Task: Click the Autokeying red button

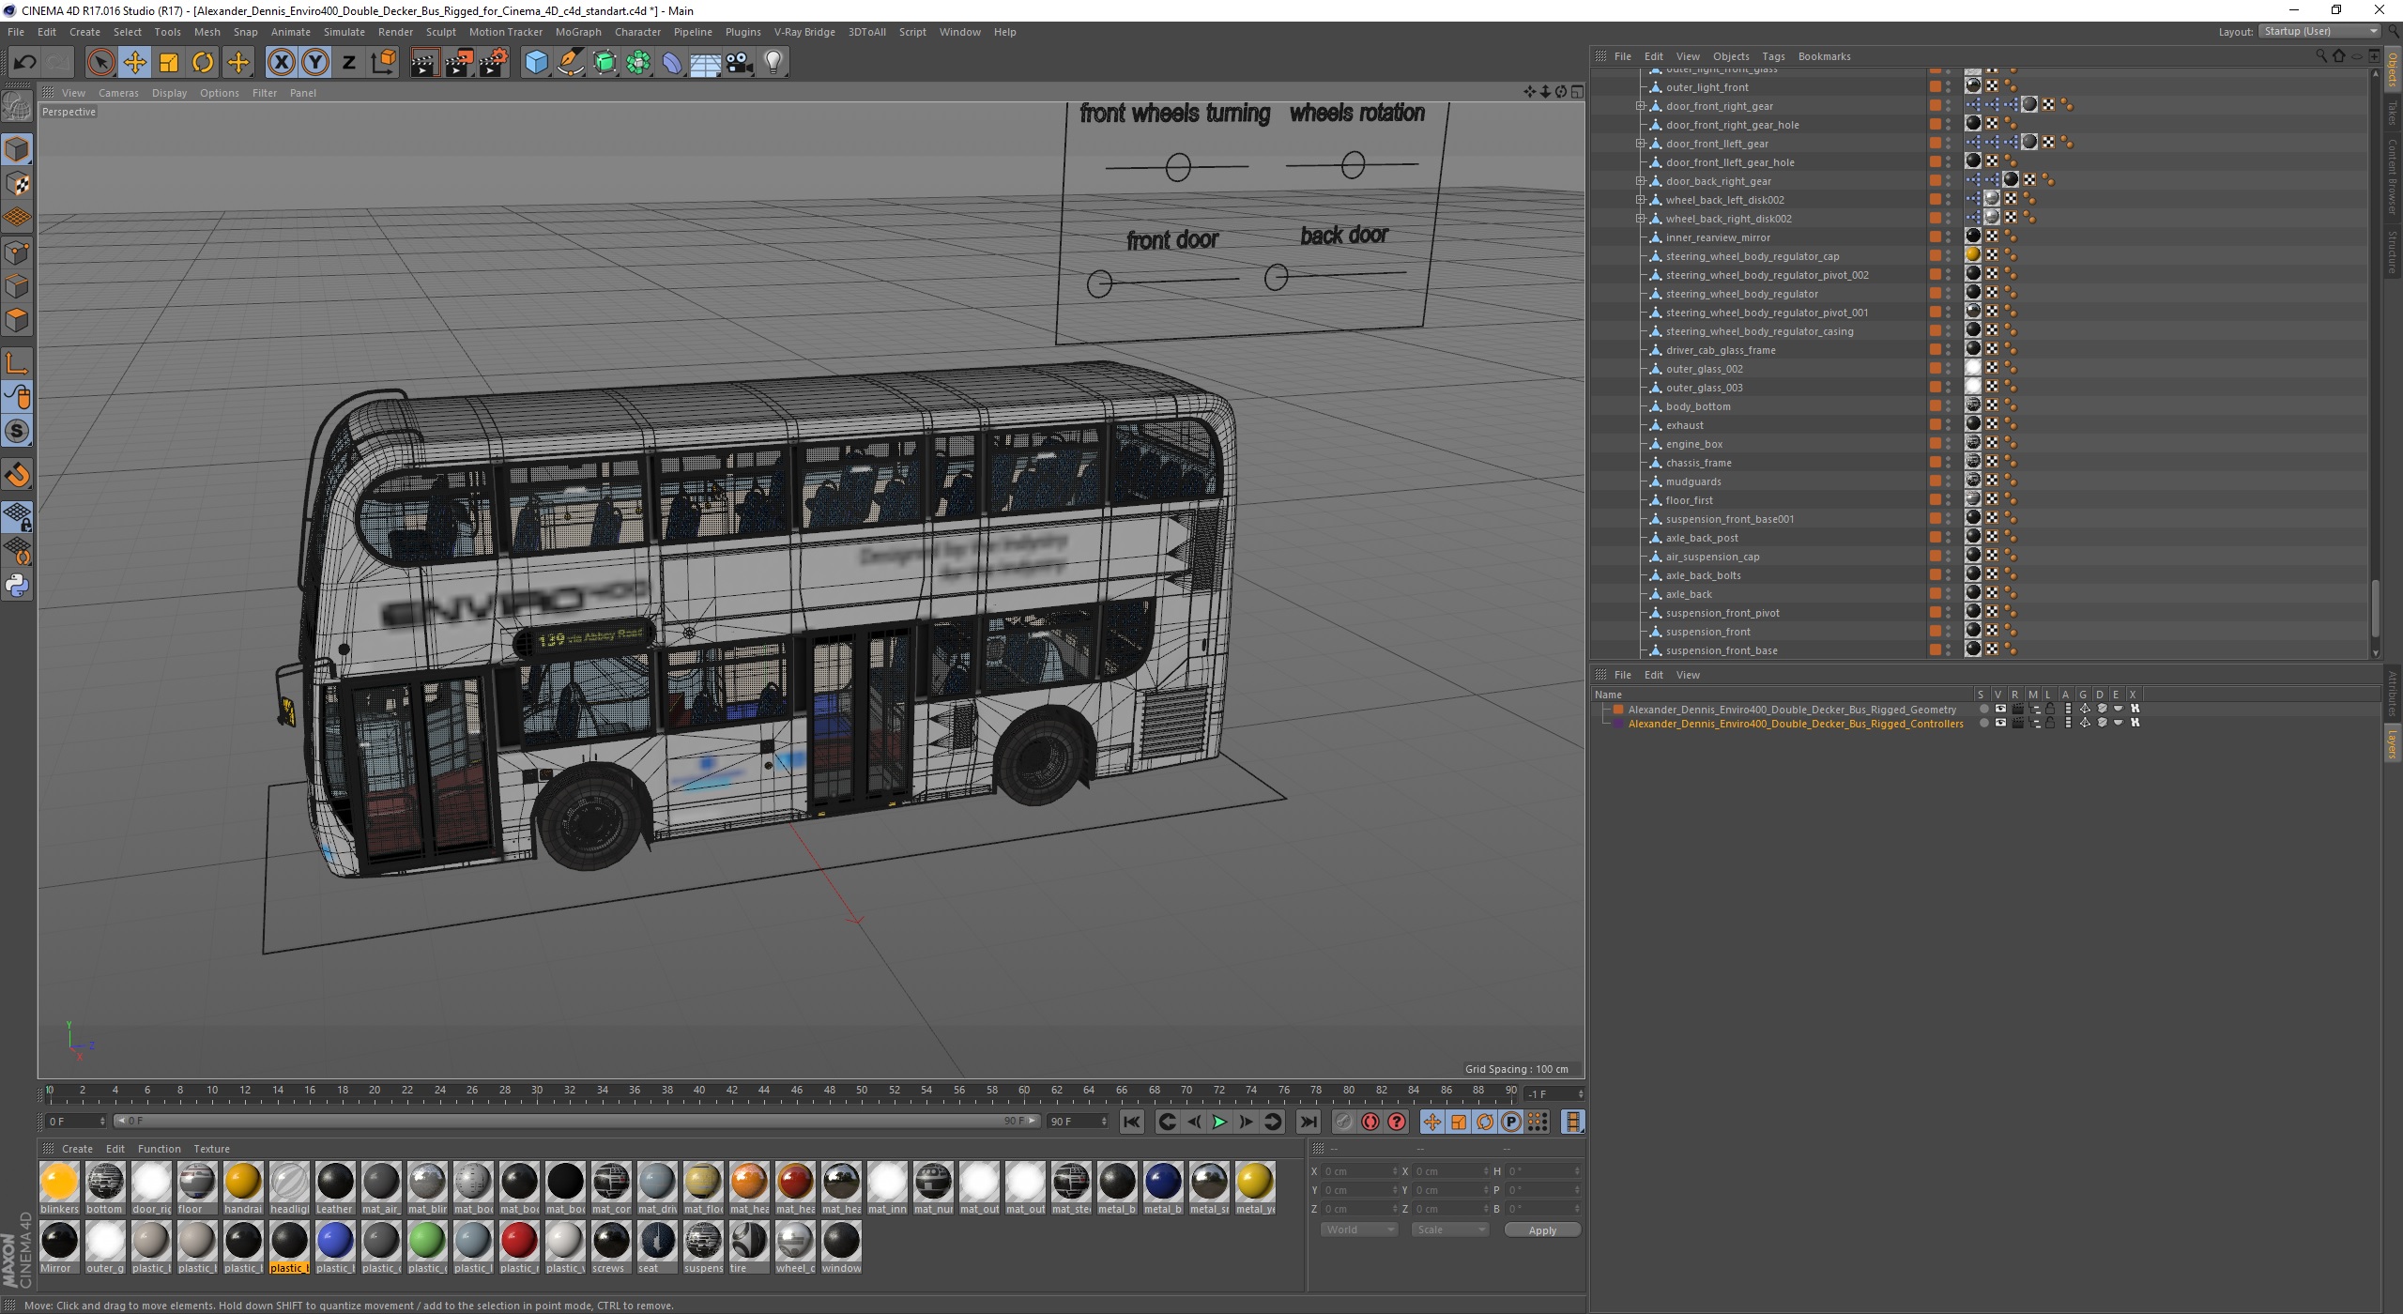Action: 1370,1122
